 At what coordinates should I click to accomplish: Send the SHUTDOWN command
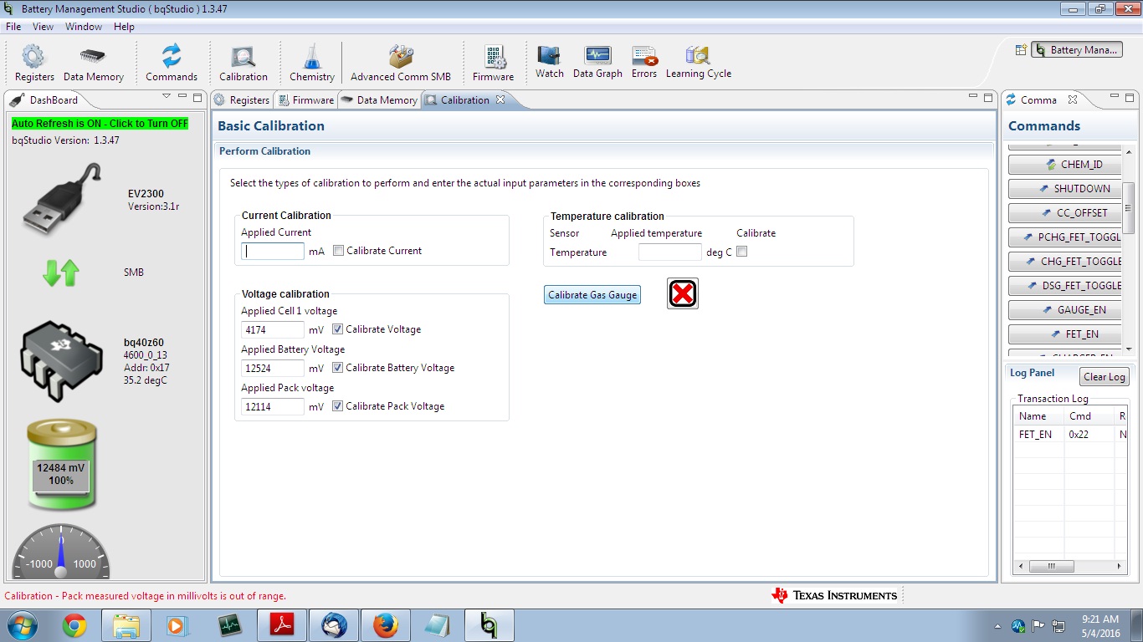(x=1065, y=189)
